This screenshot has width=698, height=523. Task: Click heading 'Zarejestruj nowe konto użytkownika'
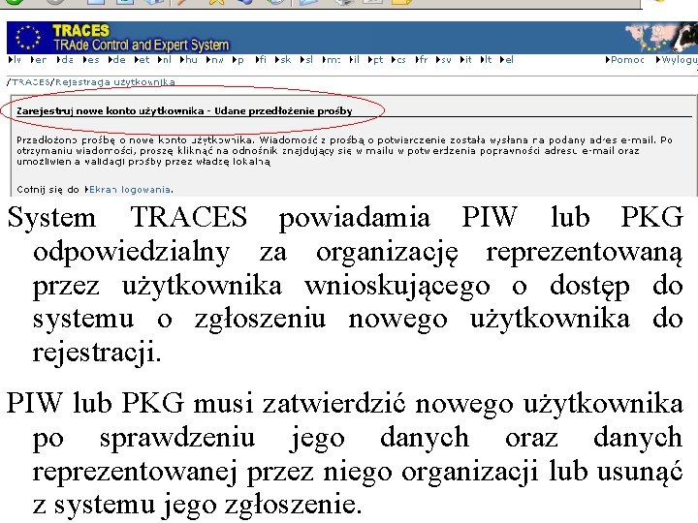click(110, 111)
